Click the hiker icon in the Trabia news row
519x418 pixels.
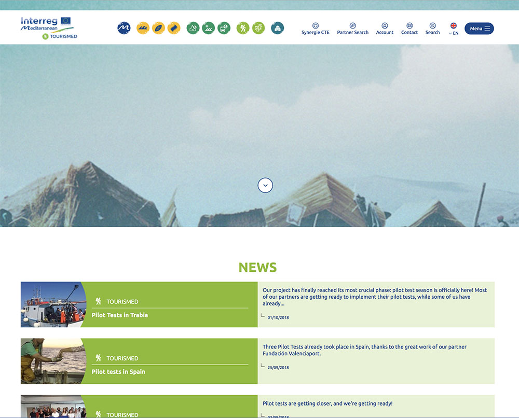coord(98,301)
